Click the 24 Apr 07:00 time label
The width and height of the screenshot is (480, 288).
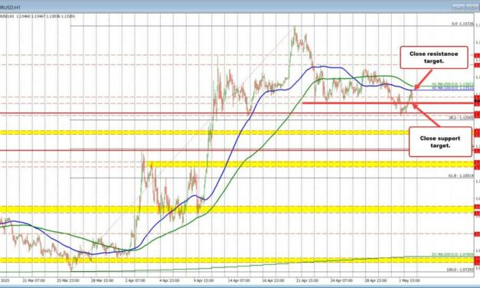pyautogui.click(x=341, y=280)
